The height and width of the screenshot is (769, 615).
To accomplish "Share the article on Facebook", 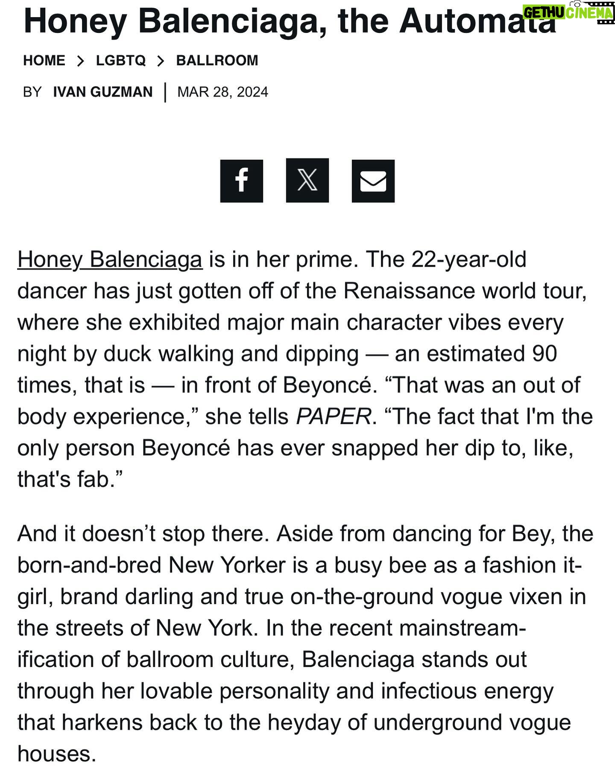I will 241,181.
